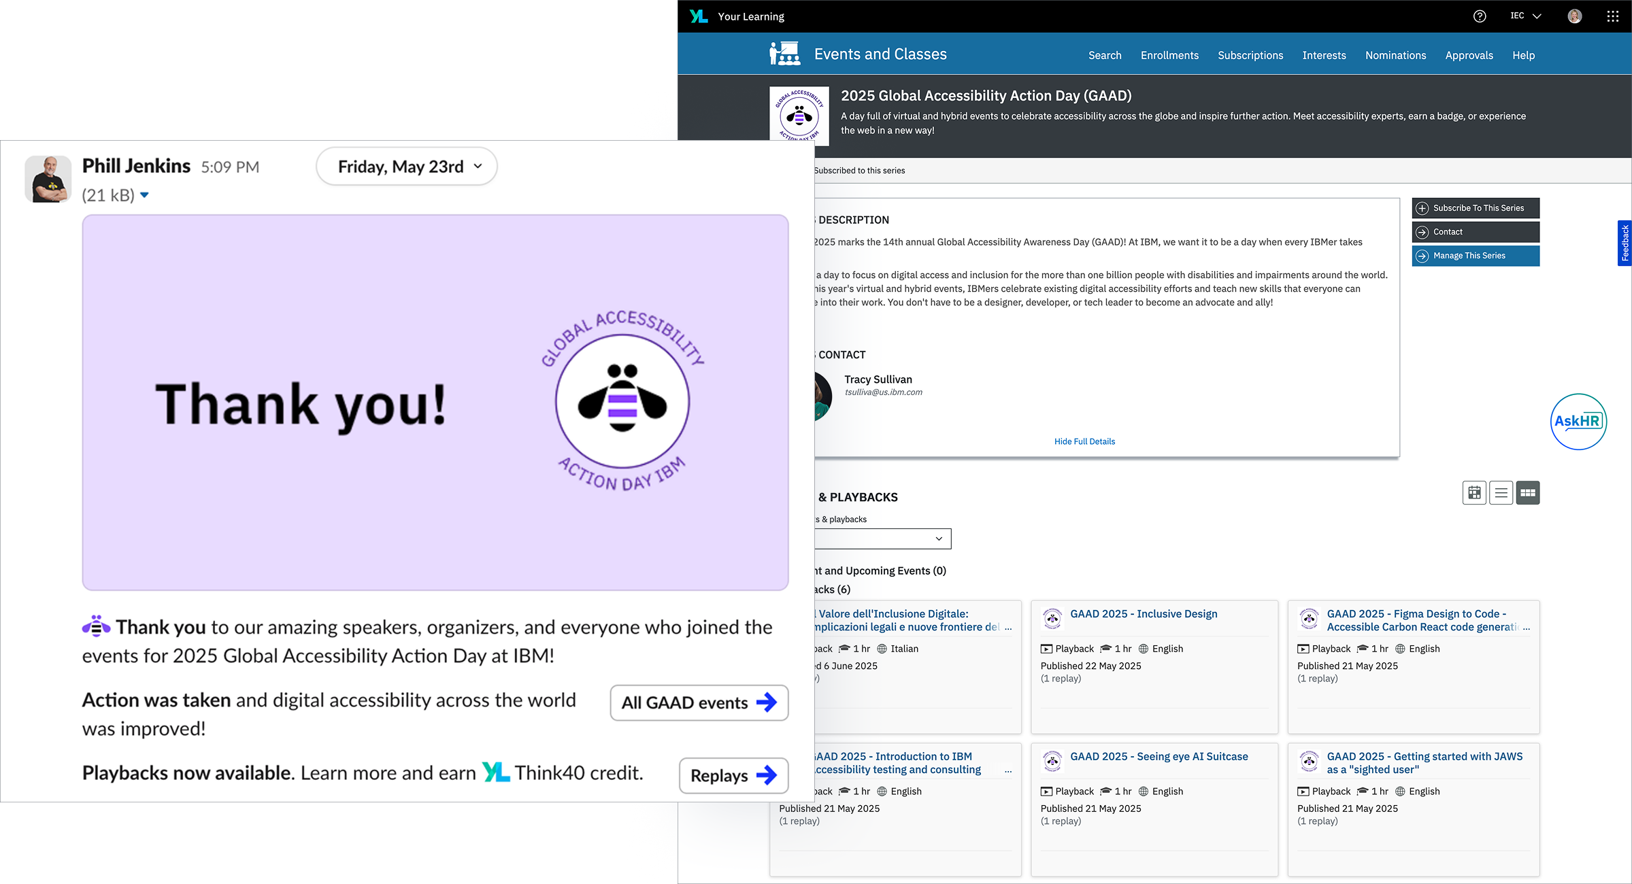Click Tracy Sullivan's email address
The width and height of the screenshot is (1632, 884).
tap(884, 392)
